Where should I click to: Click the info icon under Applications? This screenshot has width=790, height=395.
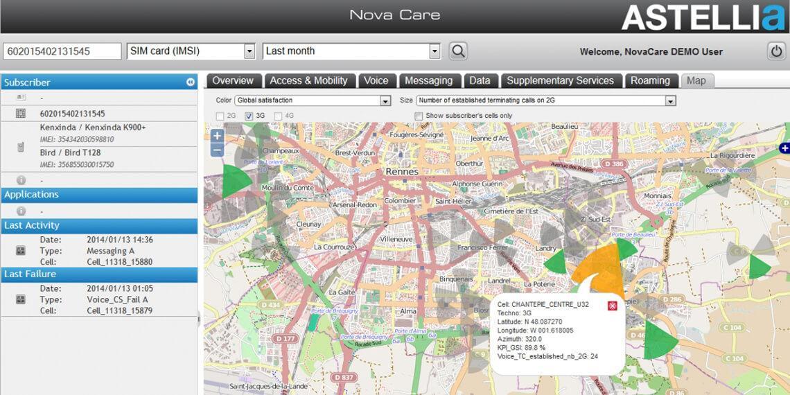pyautogui.click(x=21, y=211)
